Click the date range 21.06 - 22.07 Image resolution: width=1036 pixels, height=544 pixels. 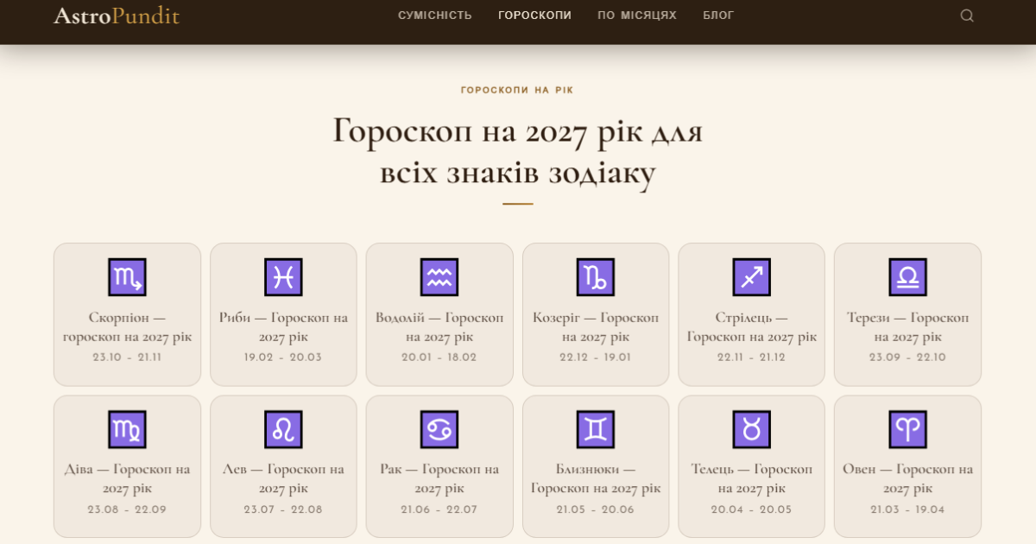(x=439, y=509)
